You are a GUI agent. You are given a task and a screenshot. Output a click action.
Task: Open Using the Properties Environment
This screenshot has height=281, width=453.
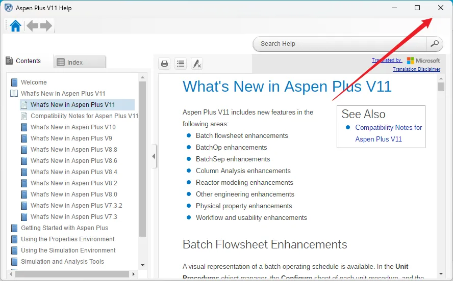tap(68, 239)
